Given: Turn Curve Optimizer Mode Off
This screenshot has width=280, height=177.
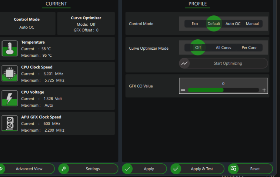Looking at the screenshot, I should click(x=198, y=48).
